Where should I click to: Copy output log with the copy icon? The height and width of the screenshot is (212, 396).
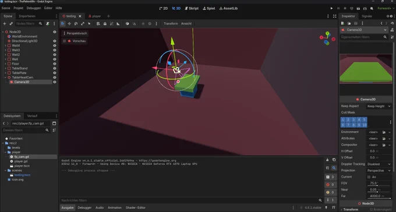tap(334, 160)
